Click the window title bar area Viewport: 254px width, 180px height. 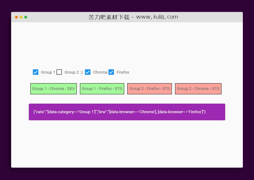pyautogui.click(x=201, y=17)
